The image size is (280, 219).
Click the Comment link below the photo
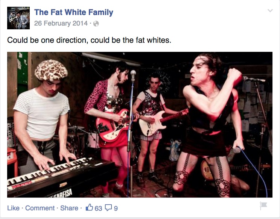(40, 208)
